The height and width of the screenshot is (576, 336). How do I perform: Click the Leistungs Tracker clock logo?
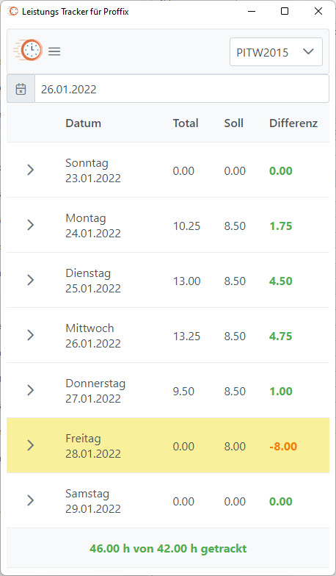28,51
